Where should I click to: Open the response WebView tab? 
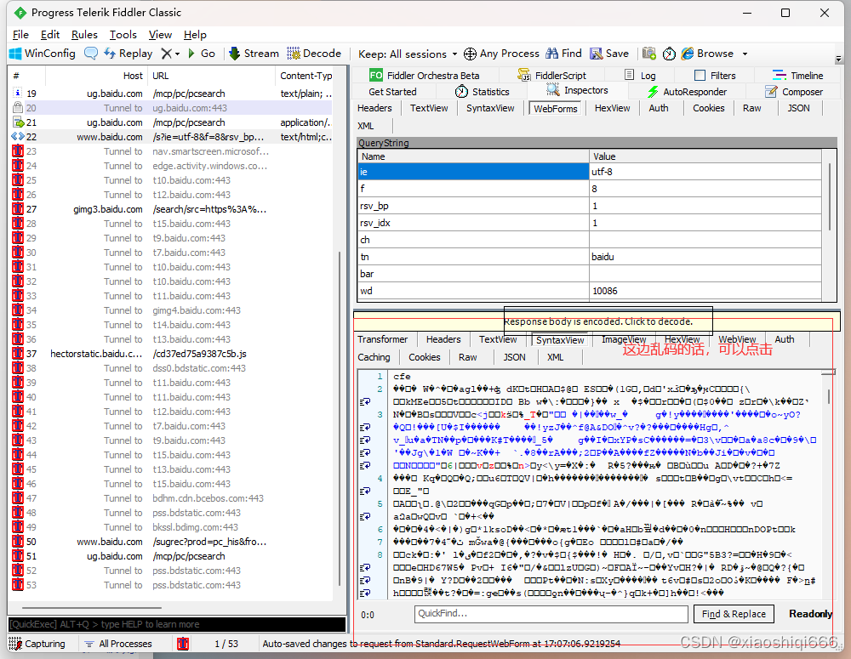click(736, 339)
